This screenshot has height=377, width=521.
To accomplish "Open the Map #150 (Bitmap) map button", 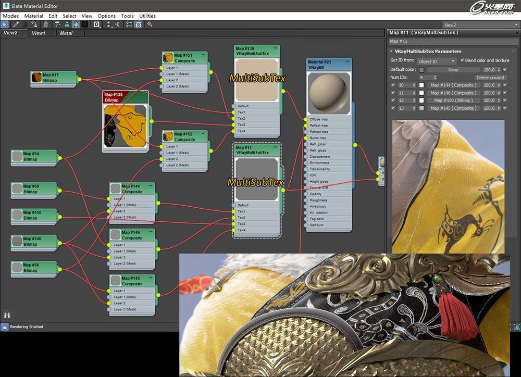I will coord(453,100).
